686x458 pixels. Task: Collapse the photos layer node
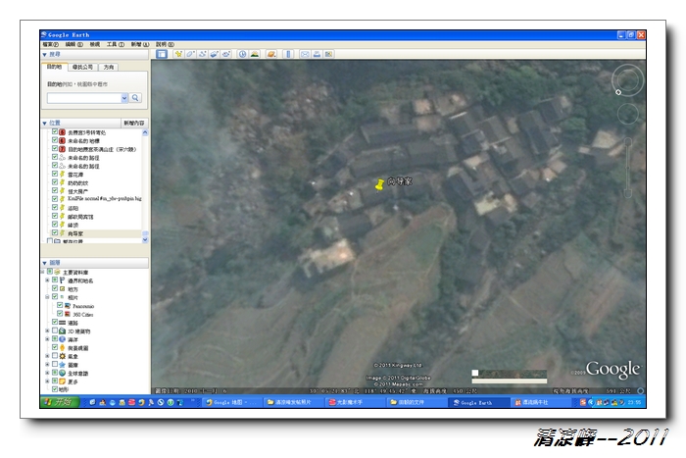(48, 297)
